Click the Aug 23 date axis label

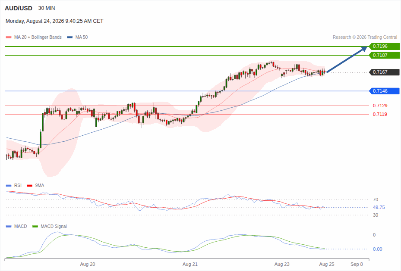pos(282,264)
